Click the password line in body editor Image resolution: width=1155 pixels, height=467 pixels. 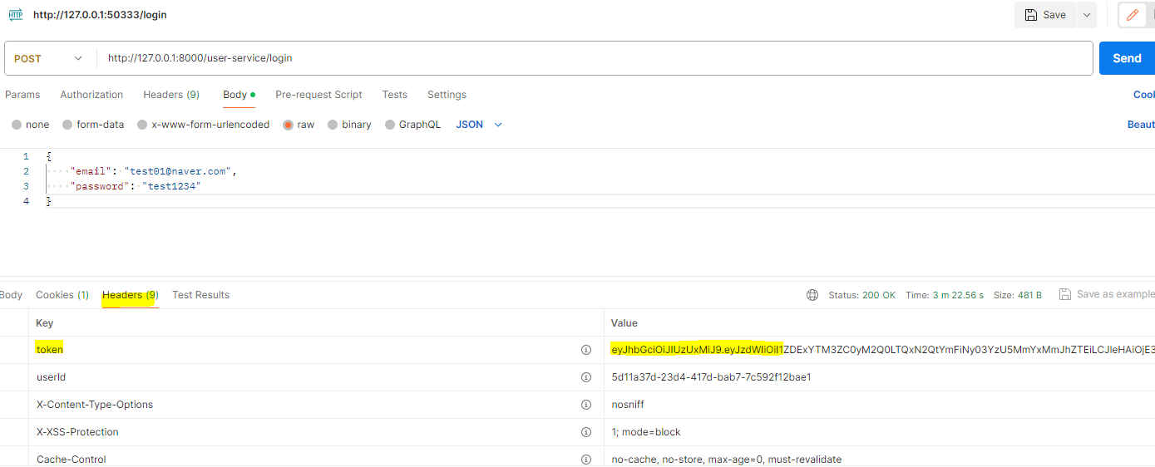pyautogui.click(x=136, y=186)
